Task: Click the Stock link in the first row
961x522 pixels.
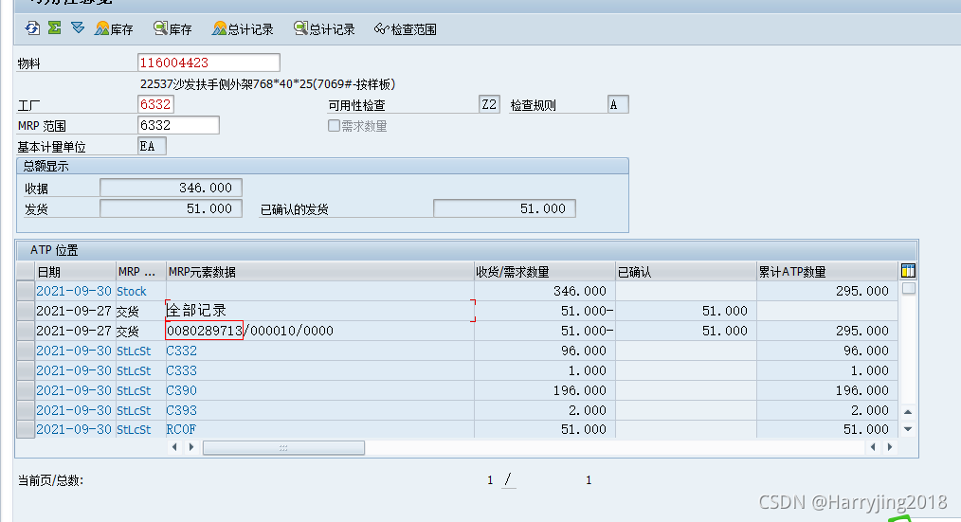Action: coord(132,291)
